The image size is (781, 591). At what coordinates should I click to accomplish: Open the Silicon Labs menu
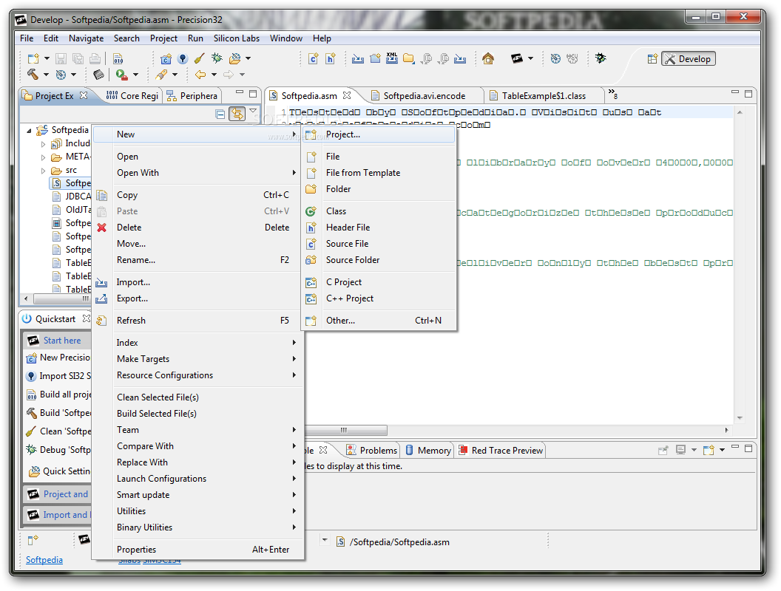[237, 38]
